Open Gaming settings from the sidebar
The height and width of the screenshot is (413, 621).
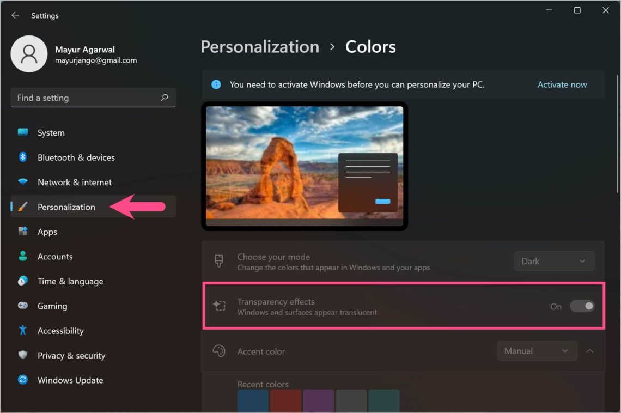[52, 306]
